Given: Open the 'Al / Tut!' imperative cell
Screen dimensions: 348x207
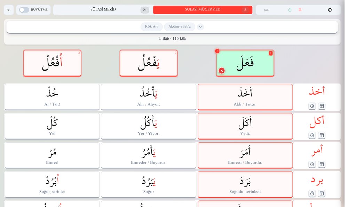Looking at the screenshot, I should pyautogui.click(x=52, y=97).
